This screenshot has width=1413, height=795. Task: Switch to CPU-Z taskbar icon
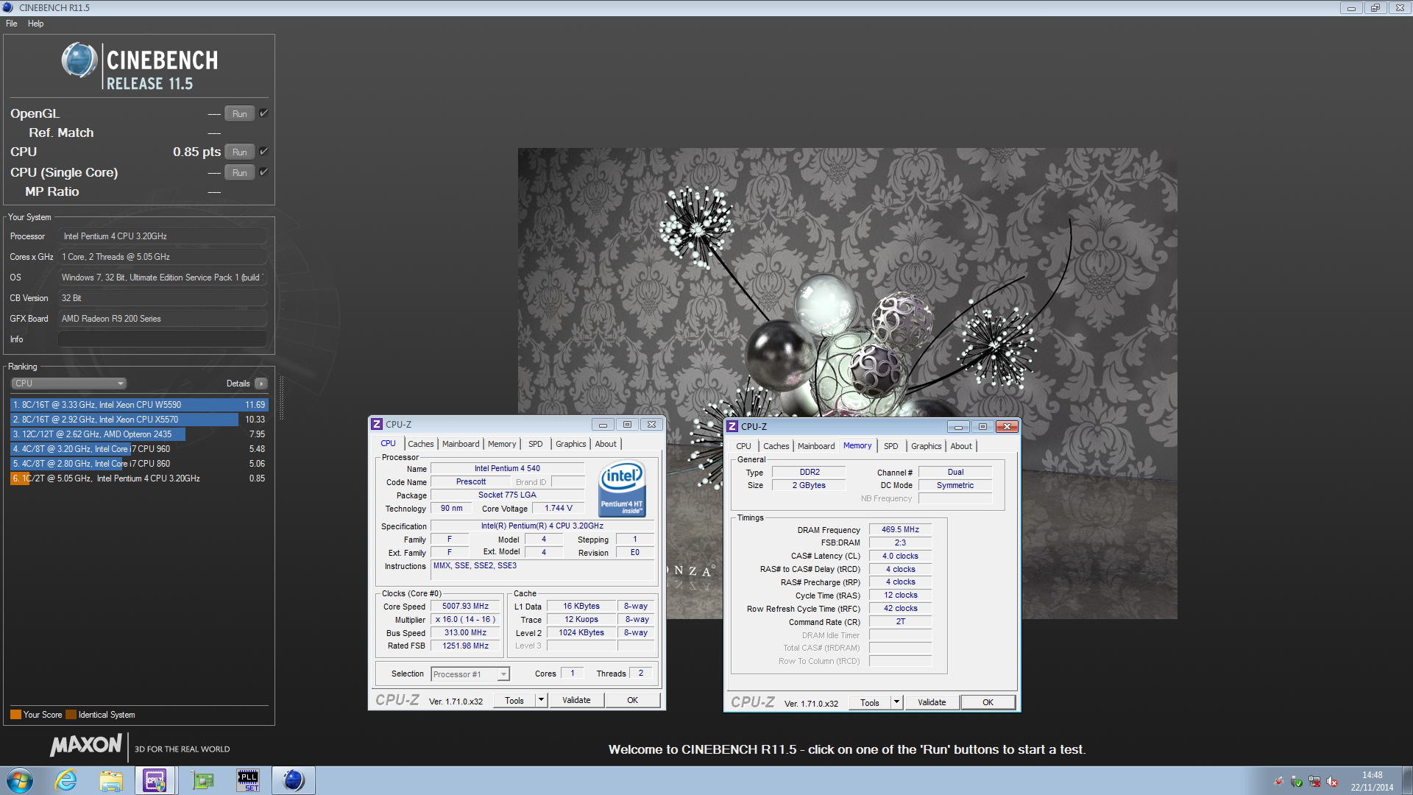pos(155,780)
